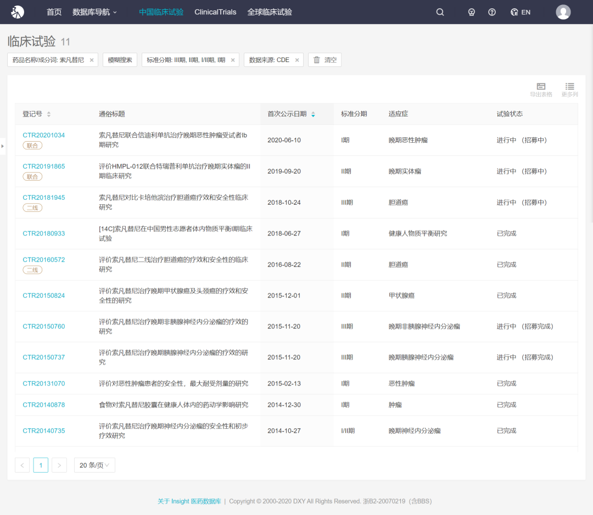
Task: Click 晚期非胰腺神经内分泌瘤 cell
Action: click(424, 326)
